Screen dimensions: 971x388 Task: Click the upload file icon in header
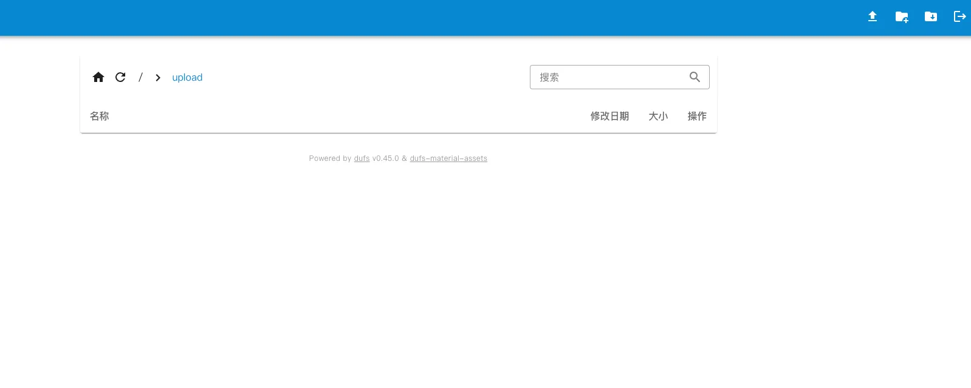click(873, 17)
